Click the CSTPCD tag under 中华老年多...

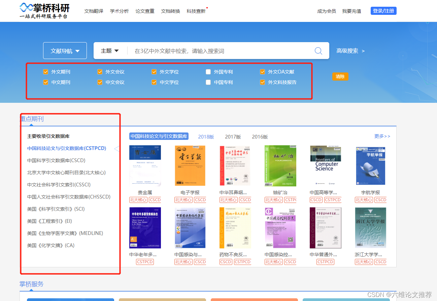pyautogui.click(x=145, y=262)
